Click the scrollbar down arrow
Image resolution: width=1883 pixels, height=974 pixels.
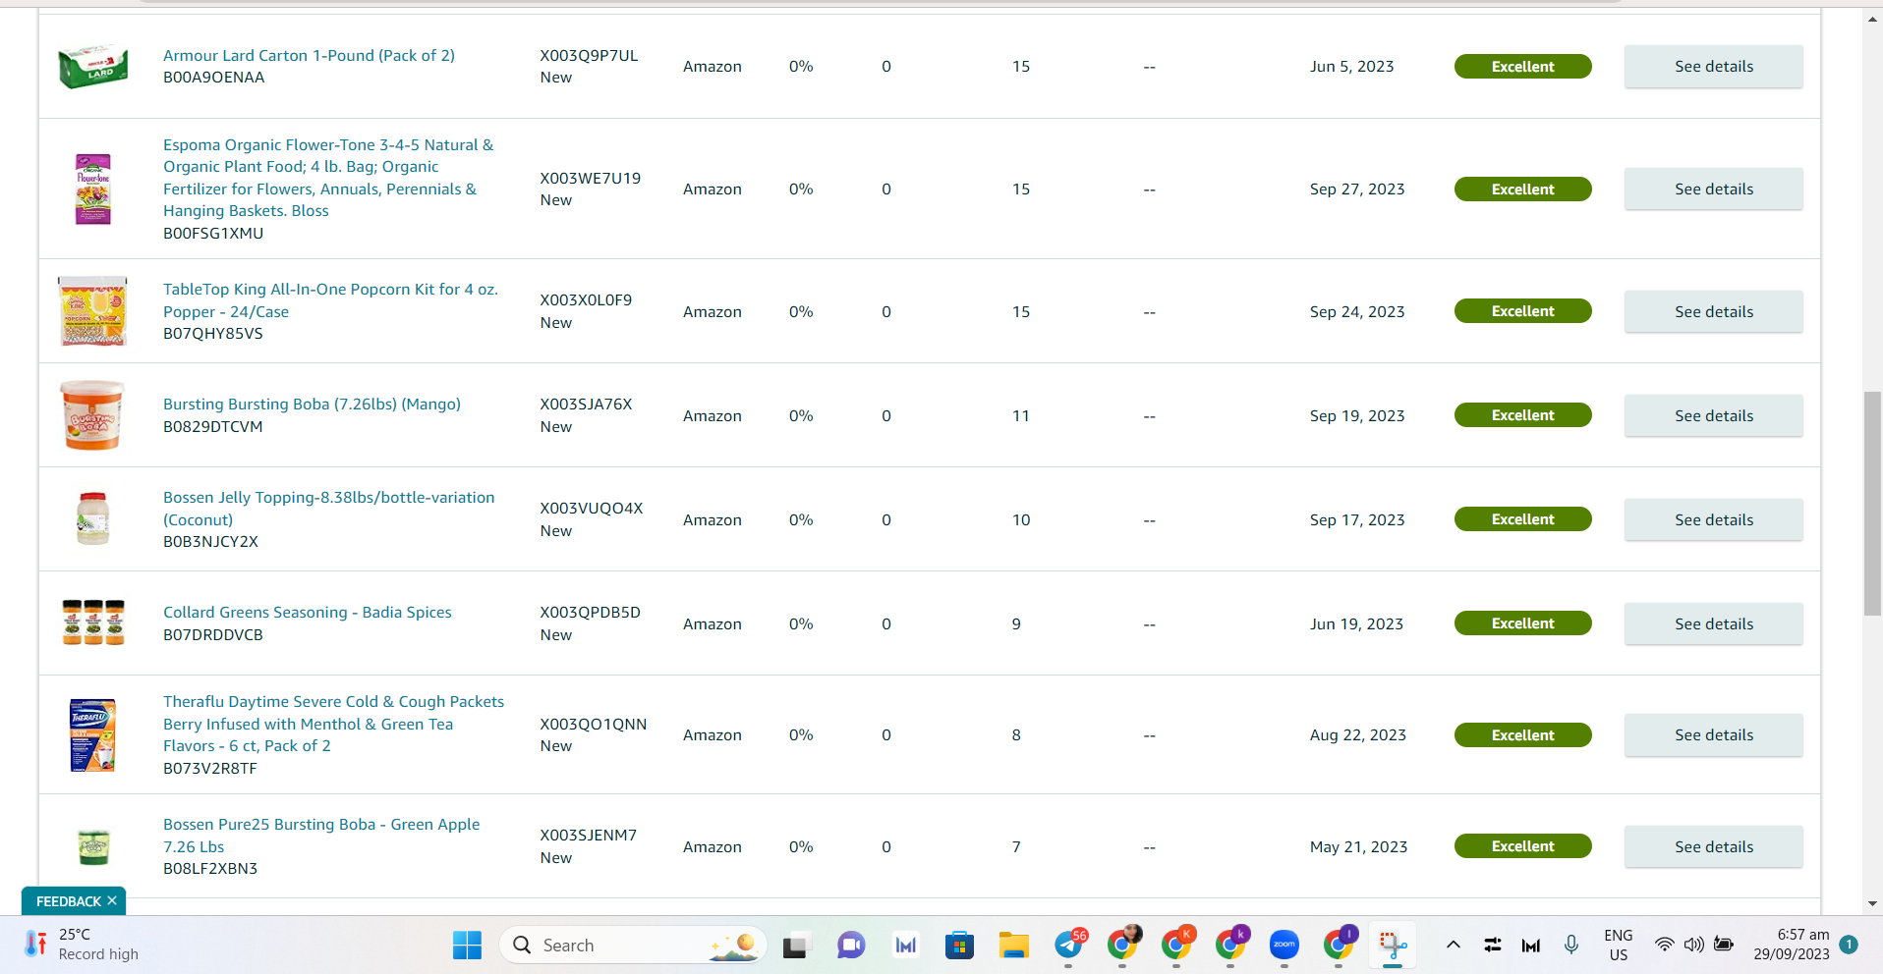click(1872, 903)
